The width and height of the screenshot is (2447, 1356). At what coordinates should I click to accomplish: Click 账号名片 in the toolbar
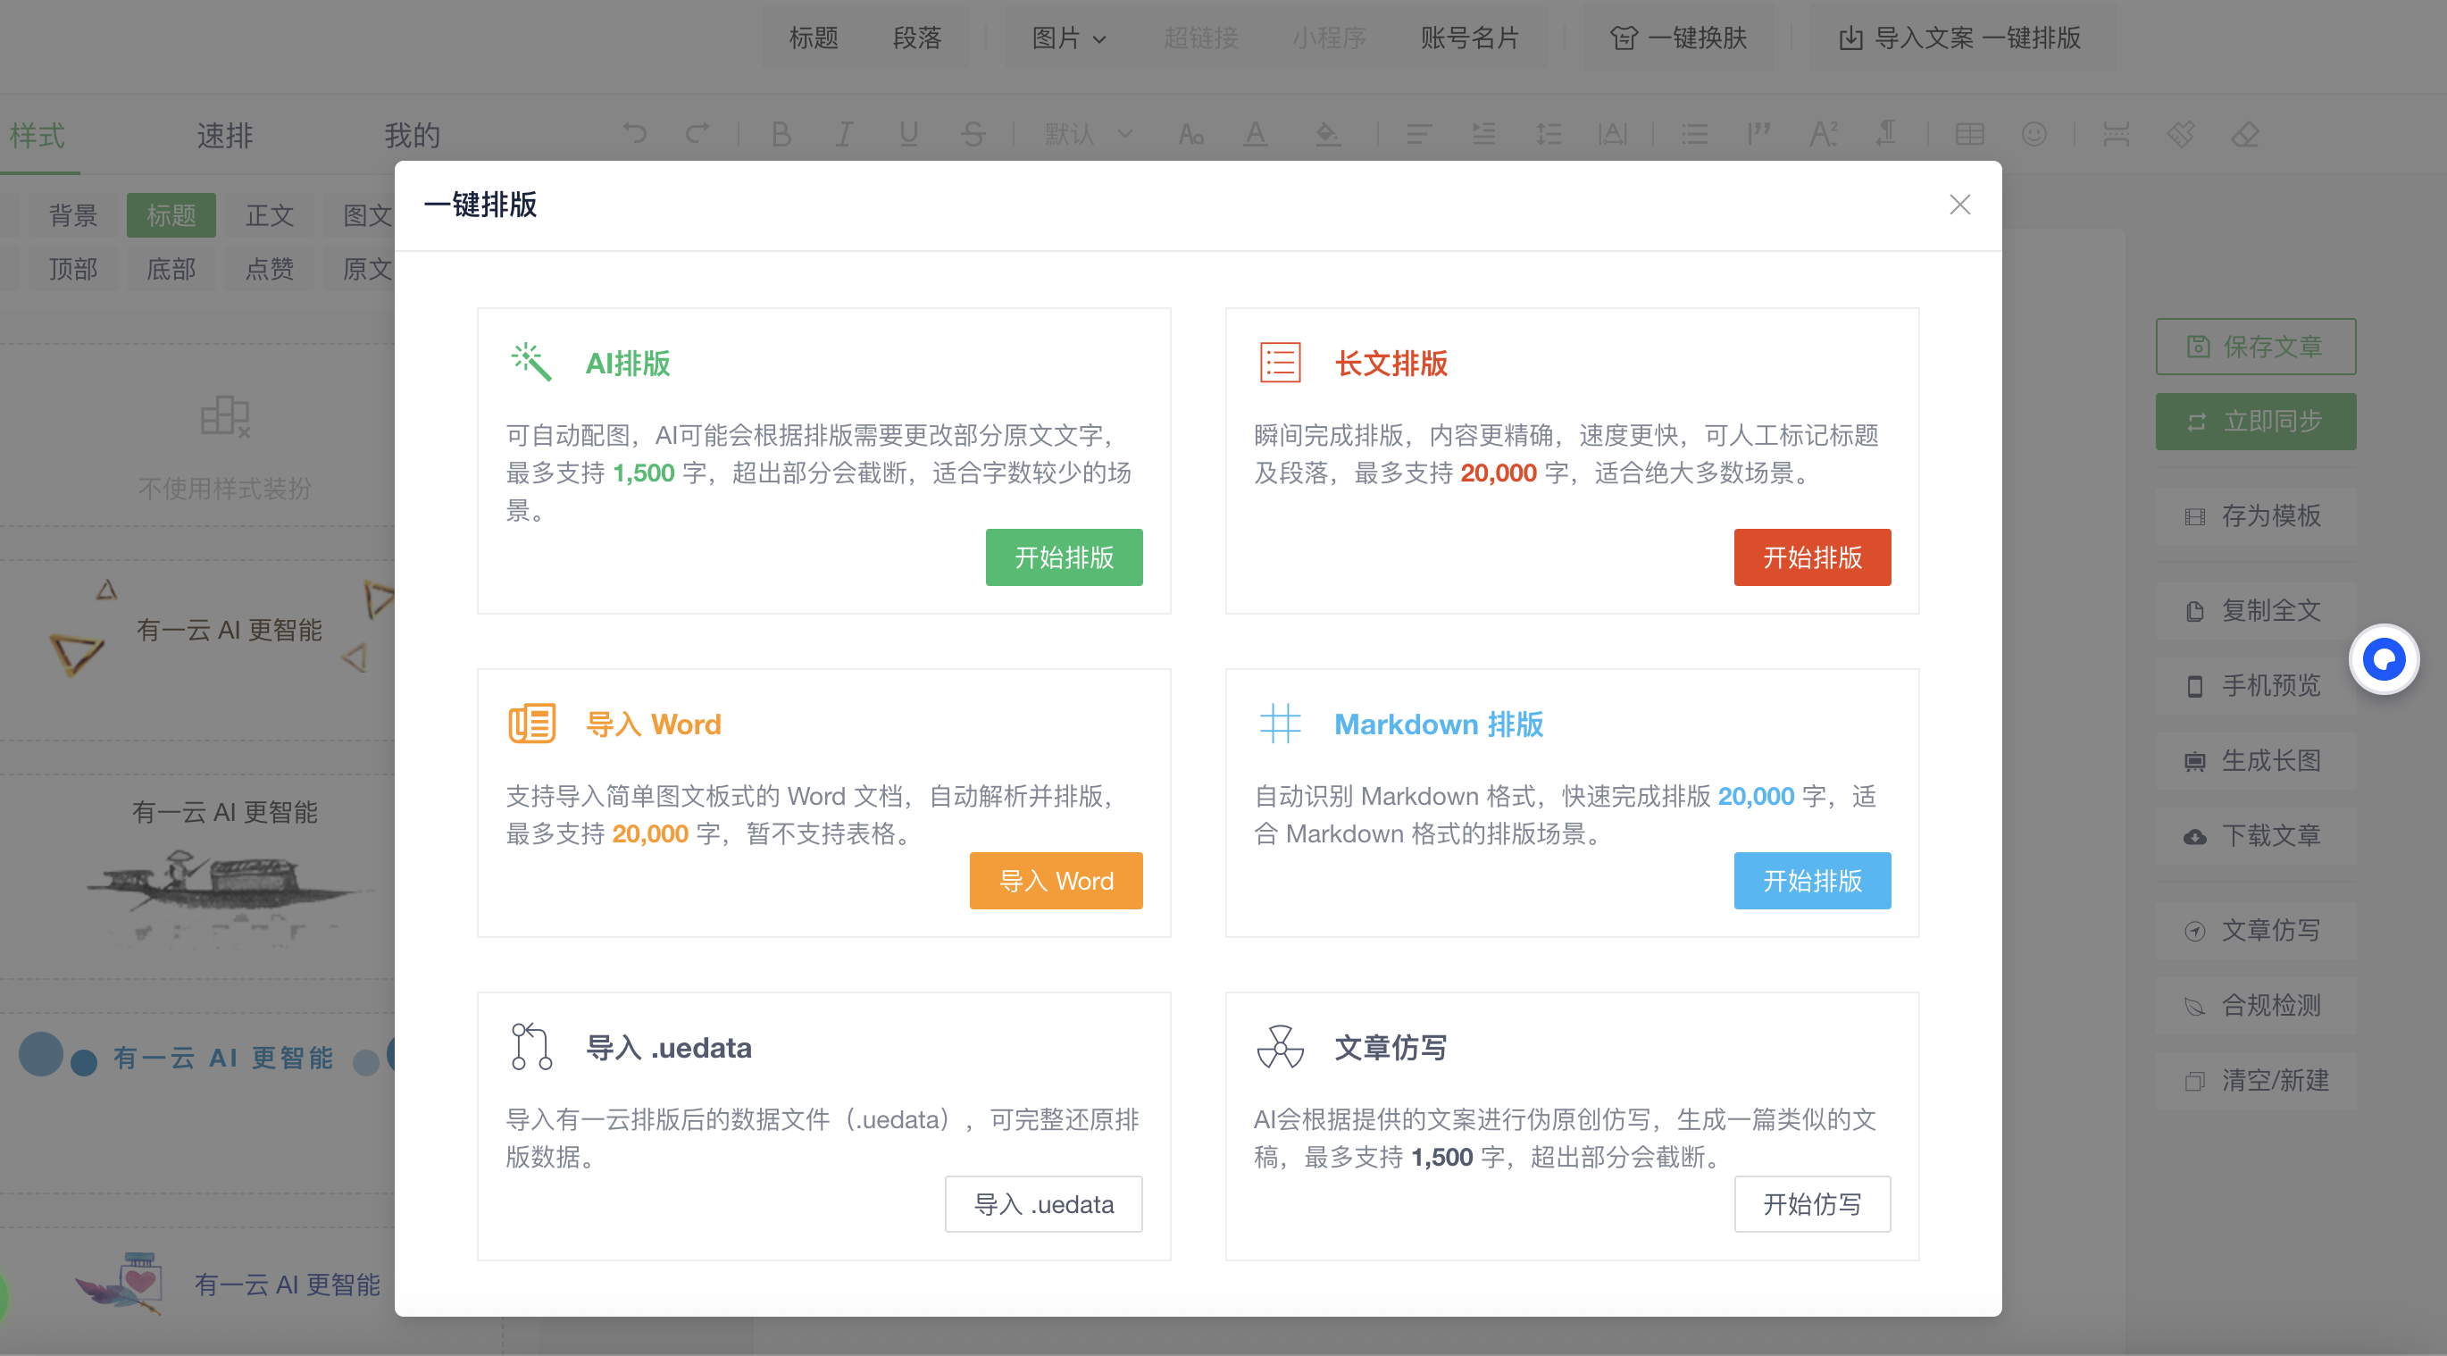click(x=1468, y=38)
